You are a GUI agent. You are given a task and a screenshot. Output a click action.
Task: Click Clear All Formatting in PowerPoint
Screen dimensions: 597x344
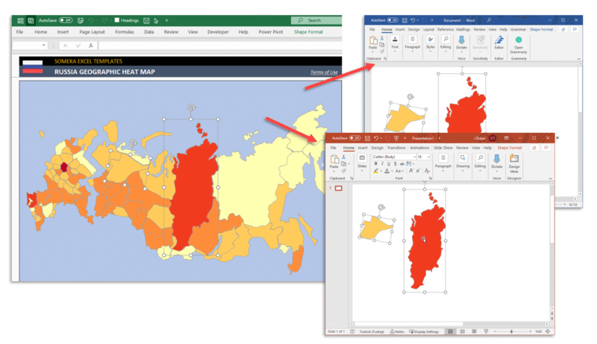(427, 171)
